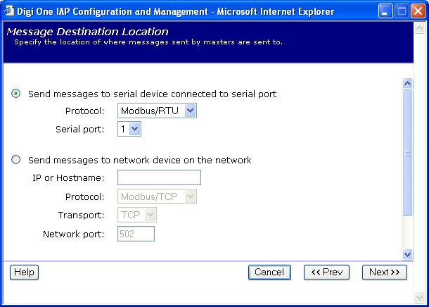Open the Modbus/TCP protocol dropdown
Image resolution: width=429 pixels, height=307 pixels.
158,197
